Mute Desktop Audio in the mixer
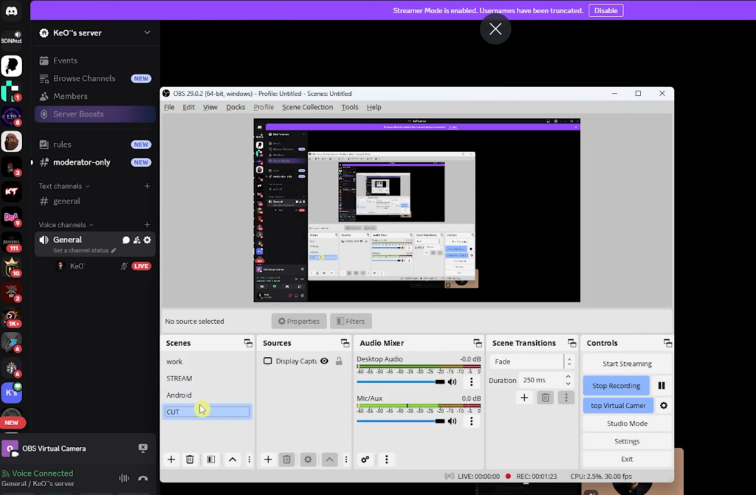Image resolution: width=756 pixels, height=495 pixels. (x=450, y=381)
